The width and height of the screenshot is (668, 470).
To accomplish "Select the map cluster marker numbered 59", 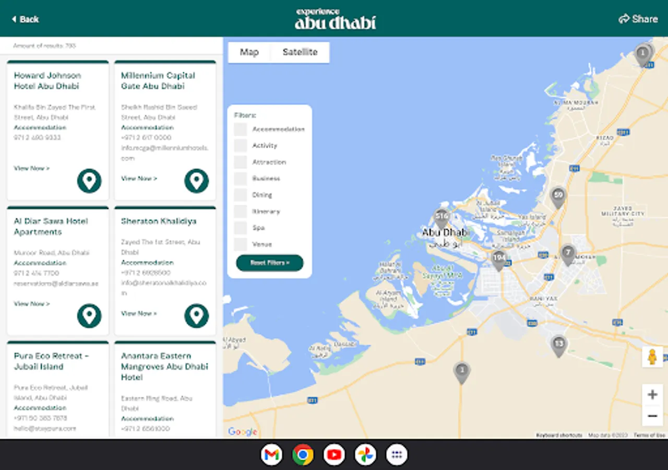I will 558,197.
